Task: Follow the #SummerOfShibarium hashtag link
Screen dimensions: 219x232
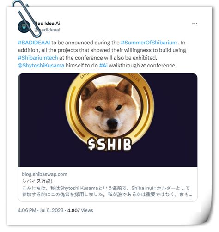Action: [149, 43]
